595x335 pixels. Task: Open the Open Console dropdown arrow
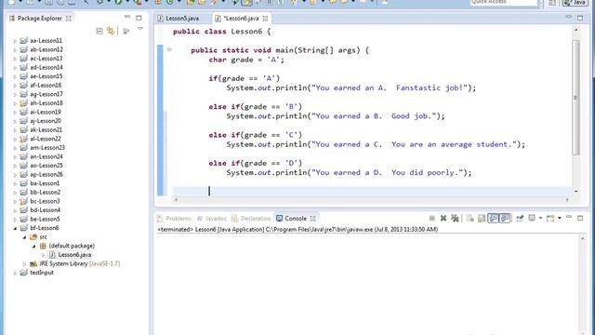coord(560,219)
